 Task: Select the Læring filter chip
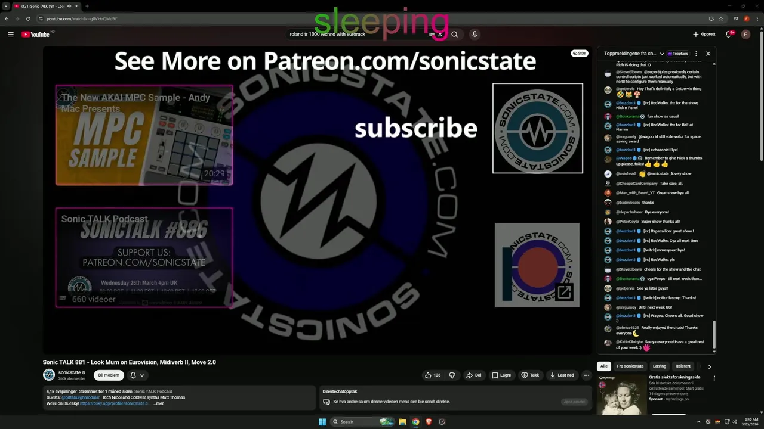[660, 366]
